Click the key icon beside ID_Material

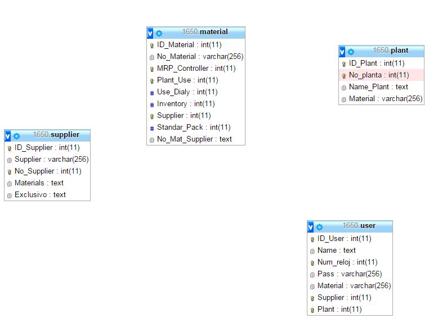(151, 46)
